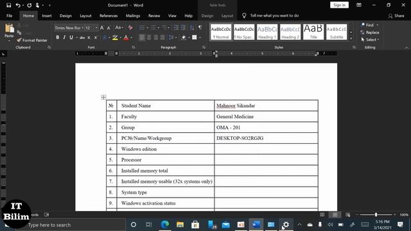411x231 pixels.
Task: Sort the selected text or table
Action: pyautogui.click(x=192, y=28)
